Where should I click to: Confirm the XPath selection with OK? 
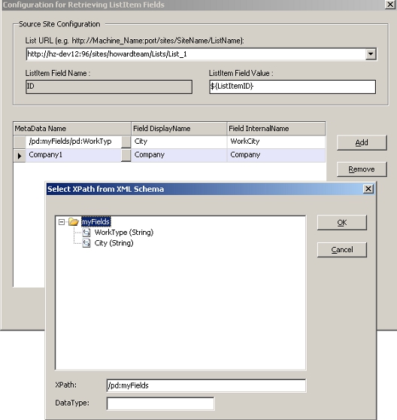tap(342, 223)
